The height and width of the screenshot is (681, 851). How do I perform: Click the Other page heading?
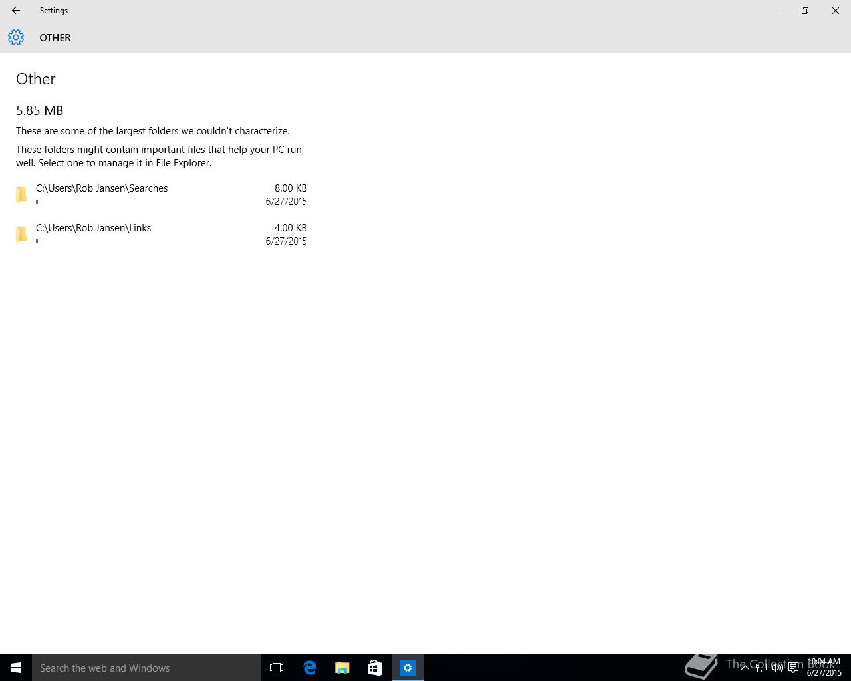coord(36,79)
